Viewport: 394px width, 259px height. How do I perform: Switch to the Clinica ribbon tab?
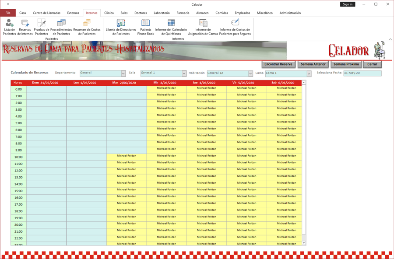pos(109,13)
